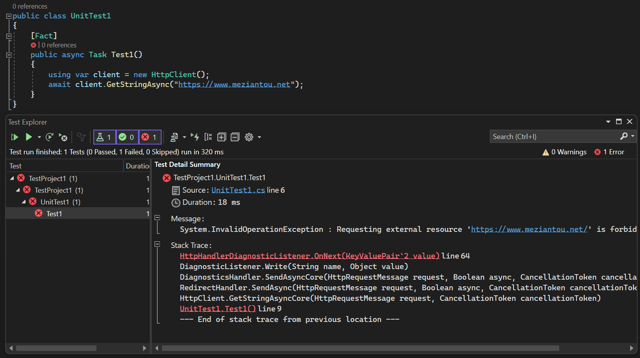Open the playlist icon in toolbar
This screenshot has height=358, width=640.
point(174,137)
